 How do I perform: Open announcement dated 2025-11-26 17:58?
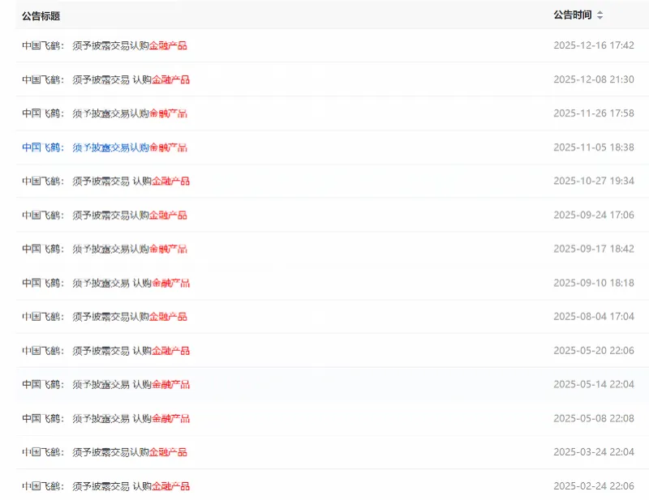click(105, 113)
